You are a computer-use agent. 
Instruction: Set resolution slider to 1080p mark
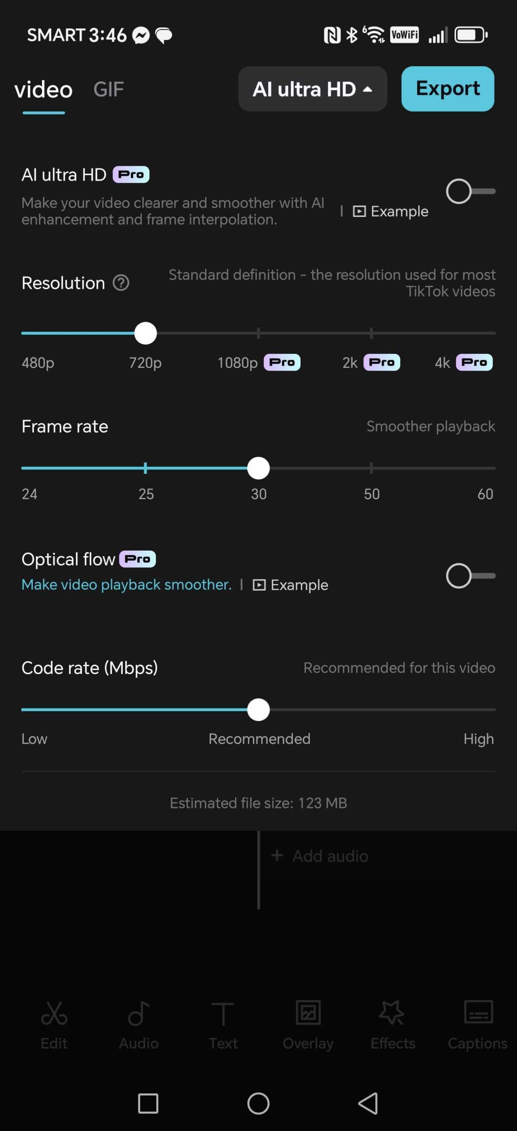[x=258, y=333]
